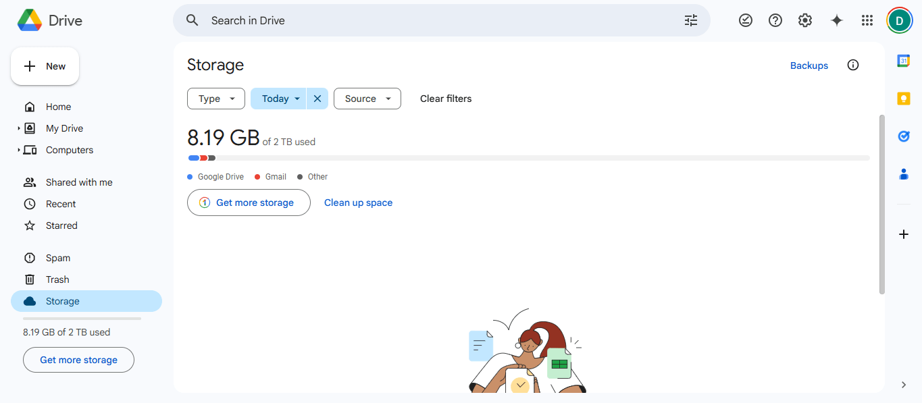Click the vertical scrollbar
The width and height of the screenshot is (922, 403).
pos(881,205)
